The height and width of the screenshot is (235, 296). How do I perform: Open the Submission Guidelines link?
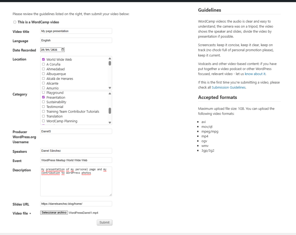click(x=228, y=87)
